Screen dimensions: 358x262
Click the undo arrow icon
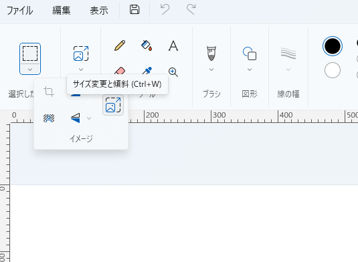(165, 9)
